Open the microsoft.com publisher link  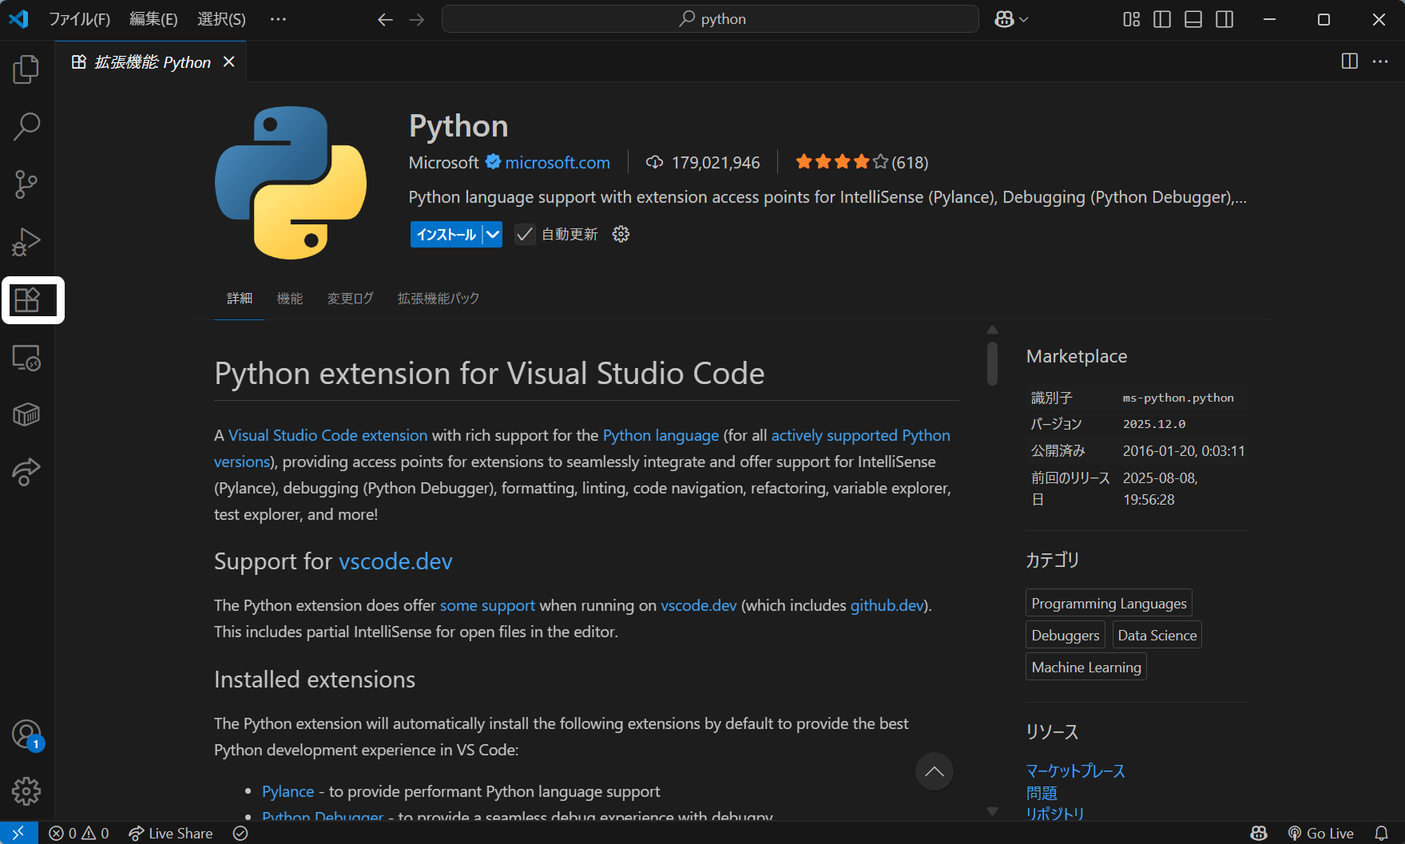coord(558,163)
